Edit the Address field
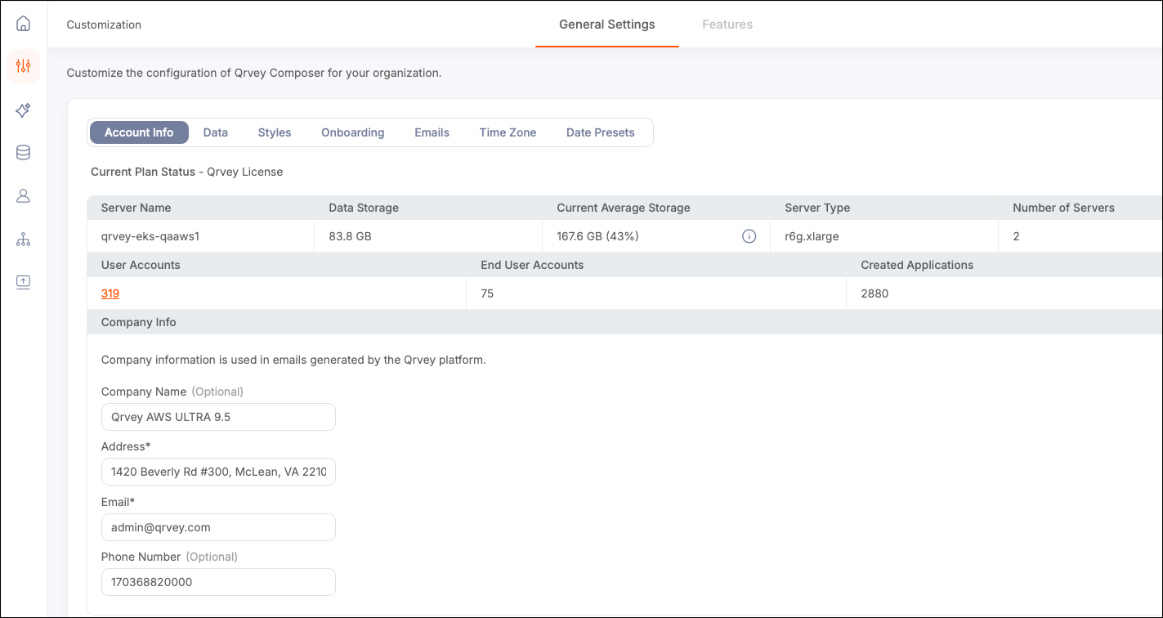This screenshot has height=618, width=1163. click(218, 472)
